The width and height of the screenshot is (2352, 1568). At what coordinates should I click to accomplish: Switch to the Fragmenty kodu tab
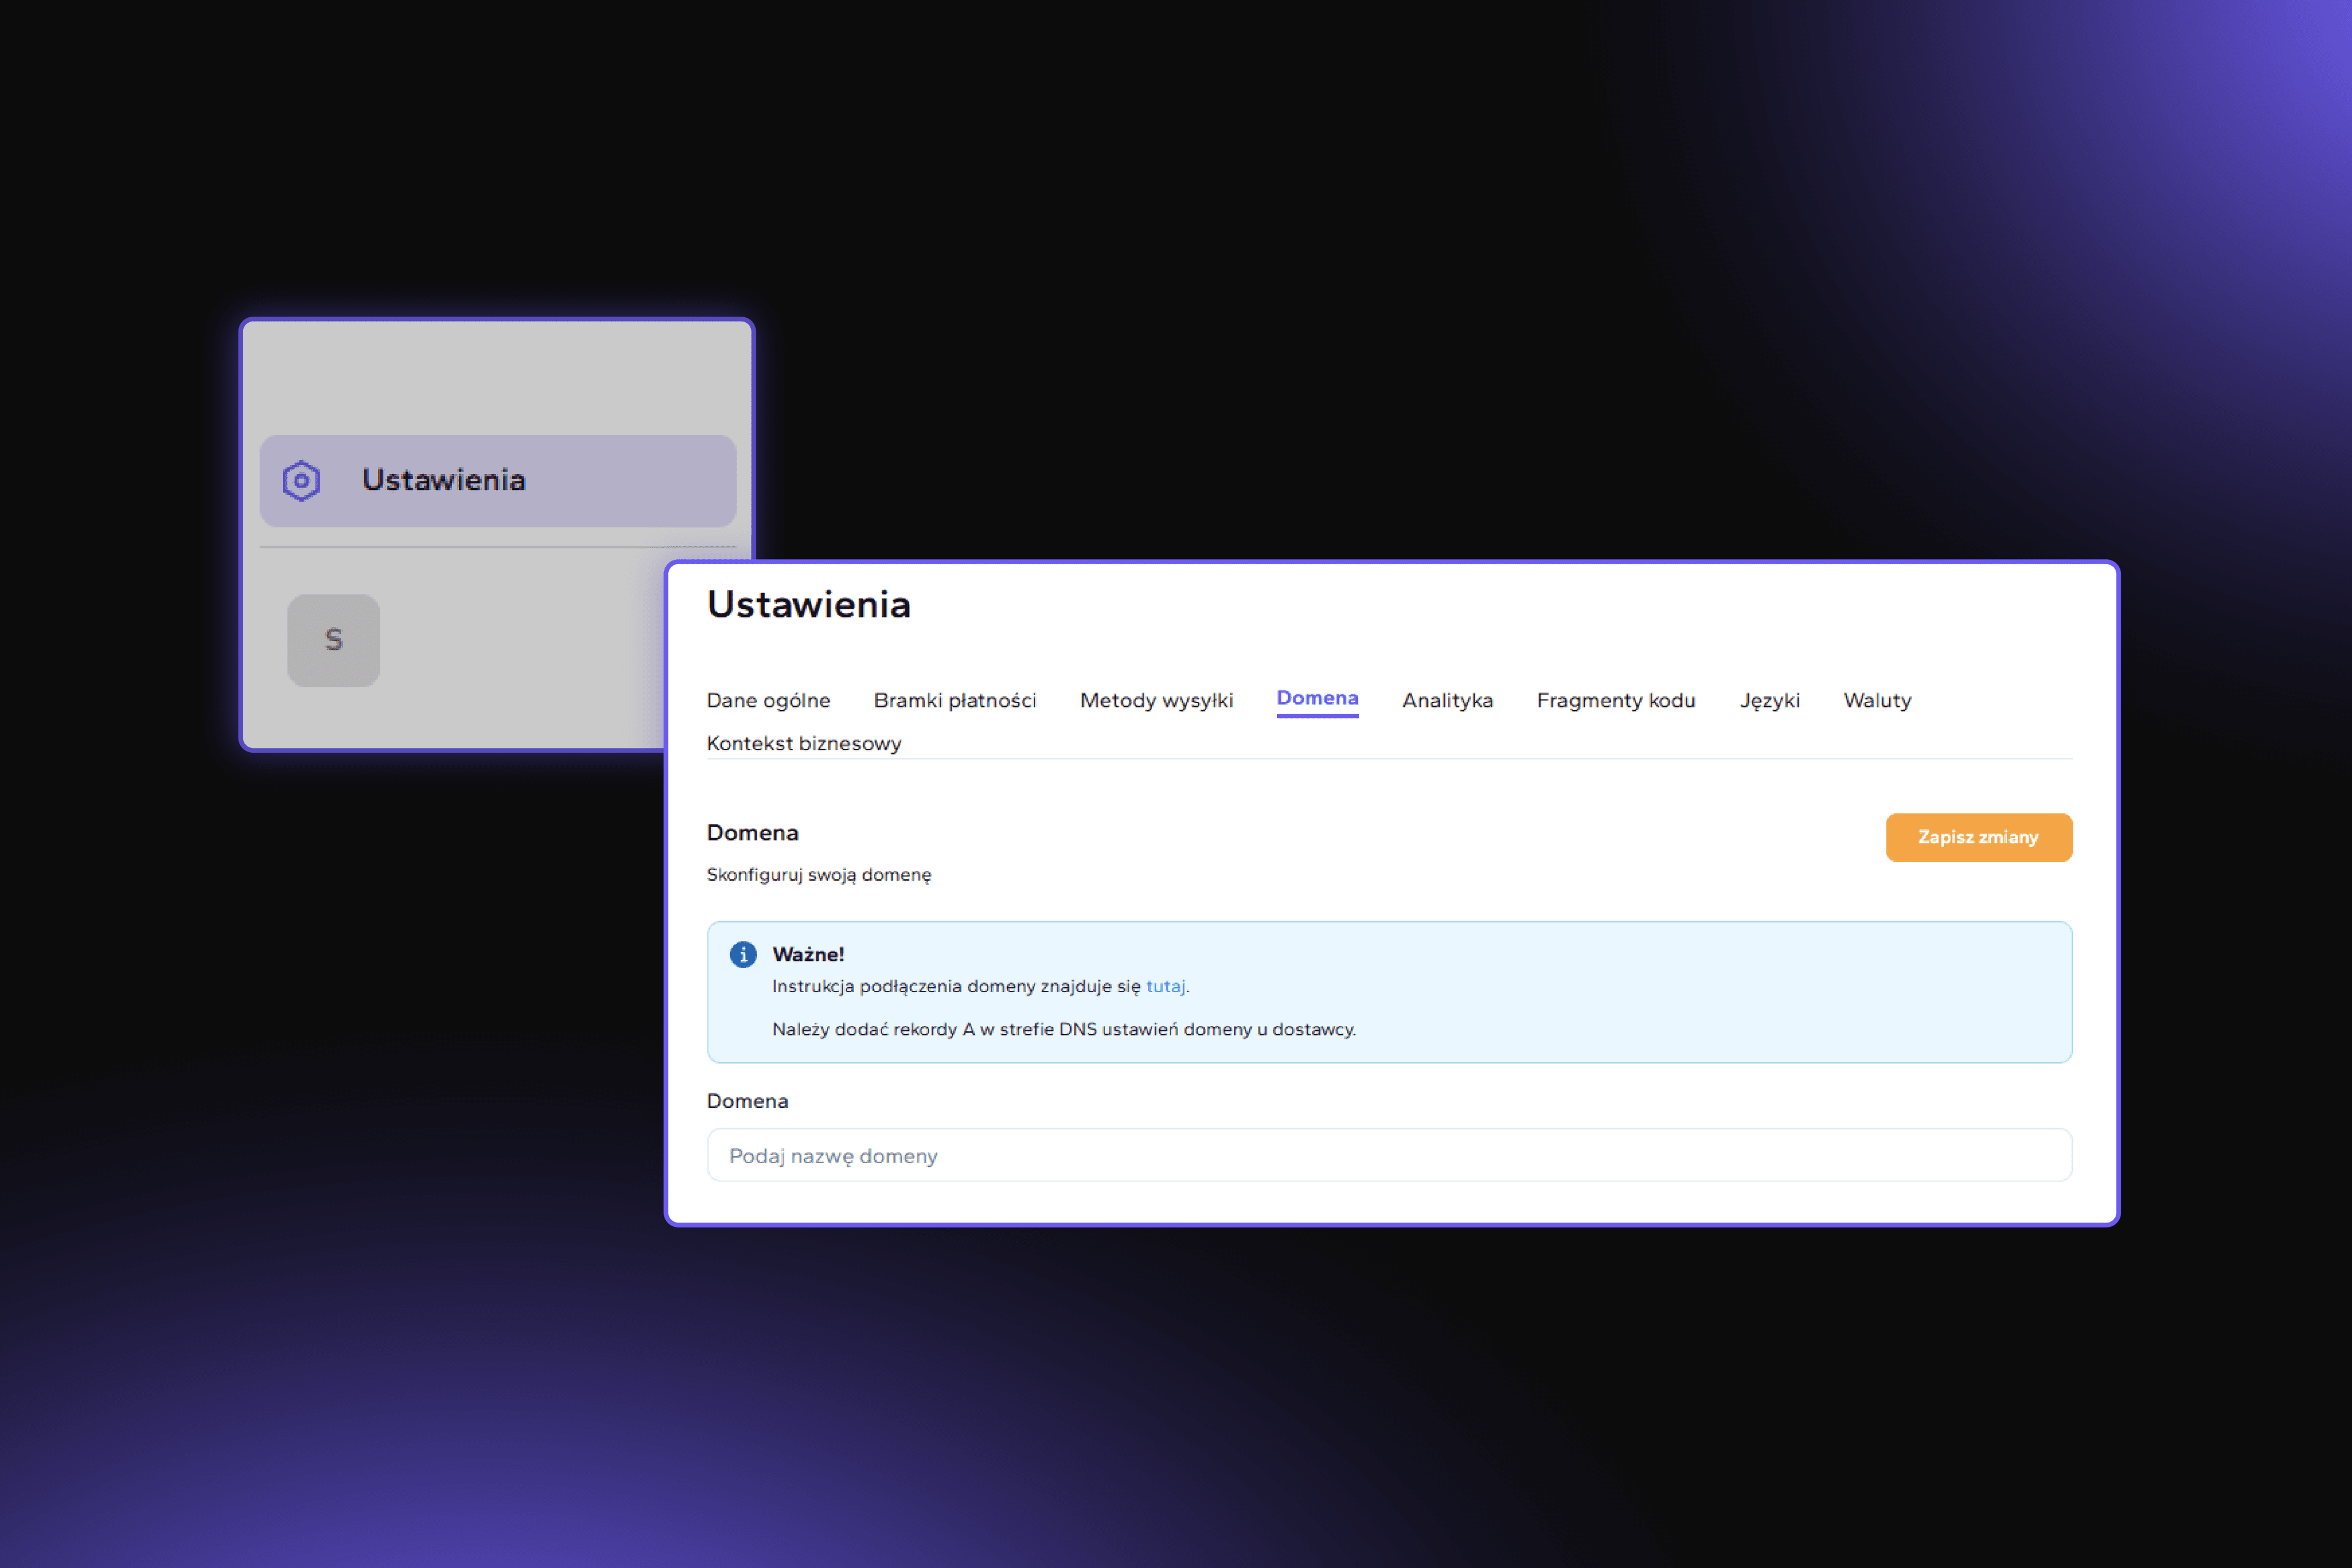(x=1616, y=700)
